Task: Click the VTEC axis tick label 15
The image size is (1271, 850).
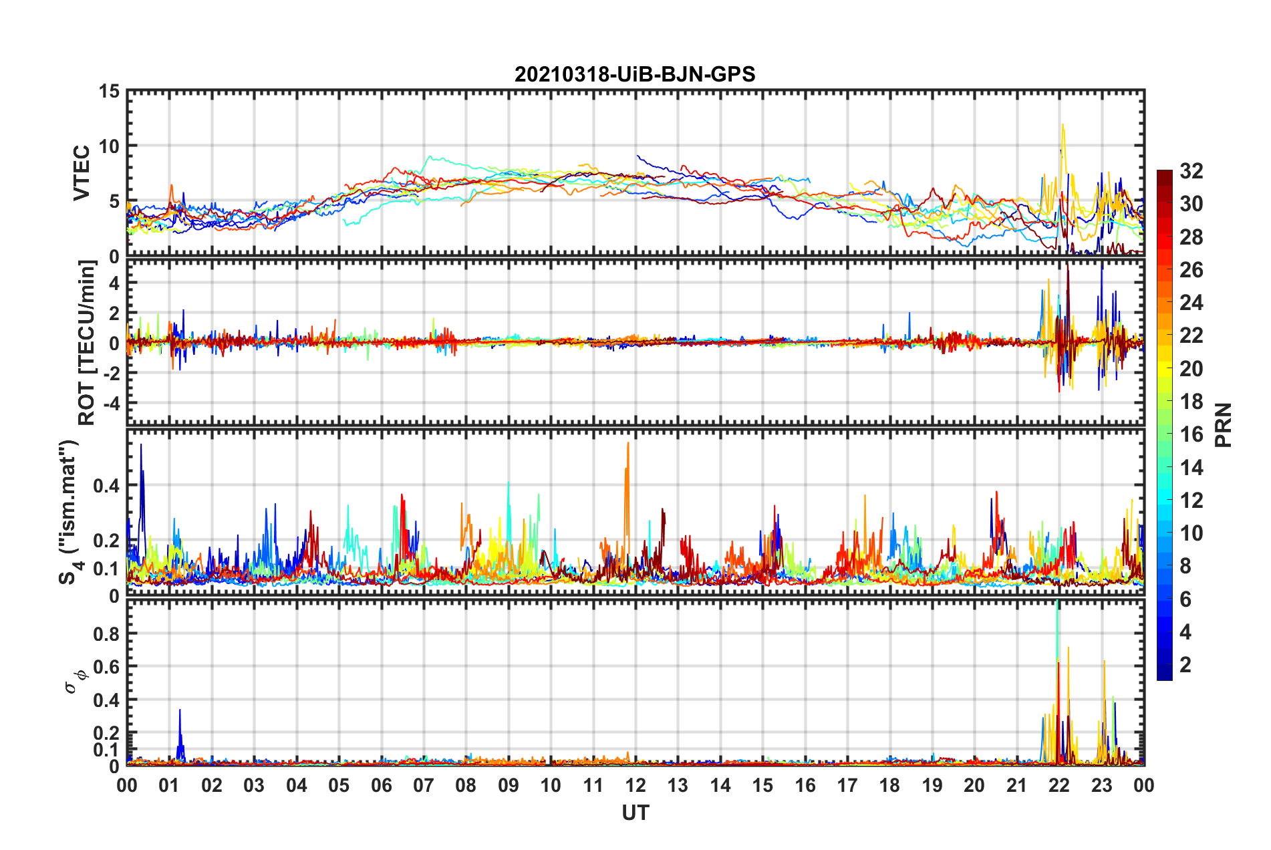Action: pyautogui.click(x=109, y=91)
